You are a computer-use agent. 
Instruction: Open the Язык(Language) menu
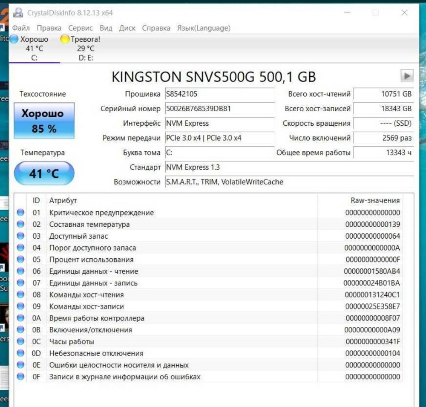[204, 28]
